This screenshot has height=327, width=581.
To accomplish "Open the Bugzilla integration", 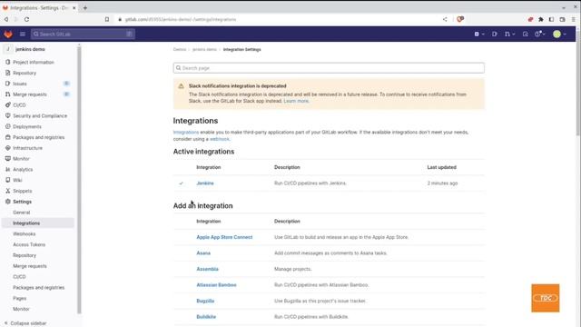I will (x=205, y=301).
